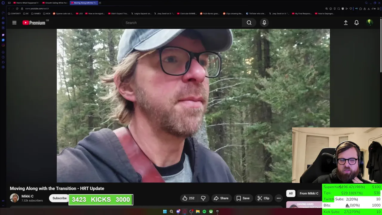Open Spotify from the taskbar
This screenshot has width=382, height=215.
[204, 211]
